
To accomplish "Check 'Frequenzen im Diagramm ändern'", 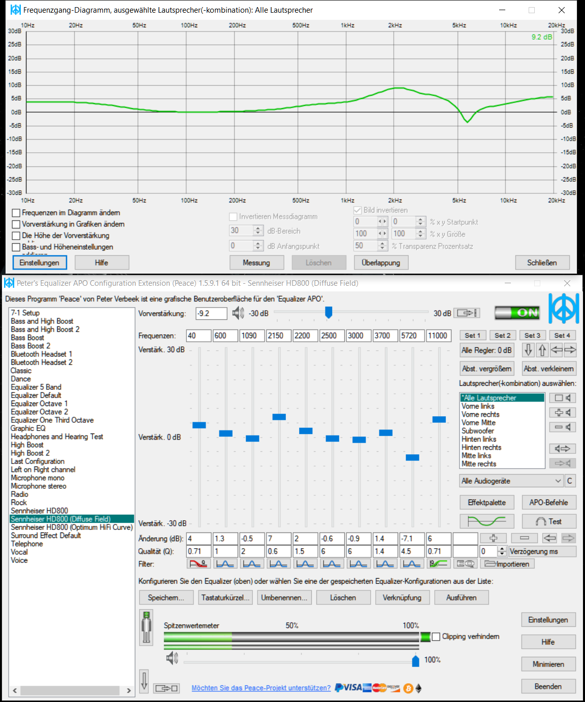I will 16,213.
